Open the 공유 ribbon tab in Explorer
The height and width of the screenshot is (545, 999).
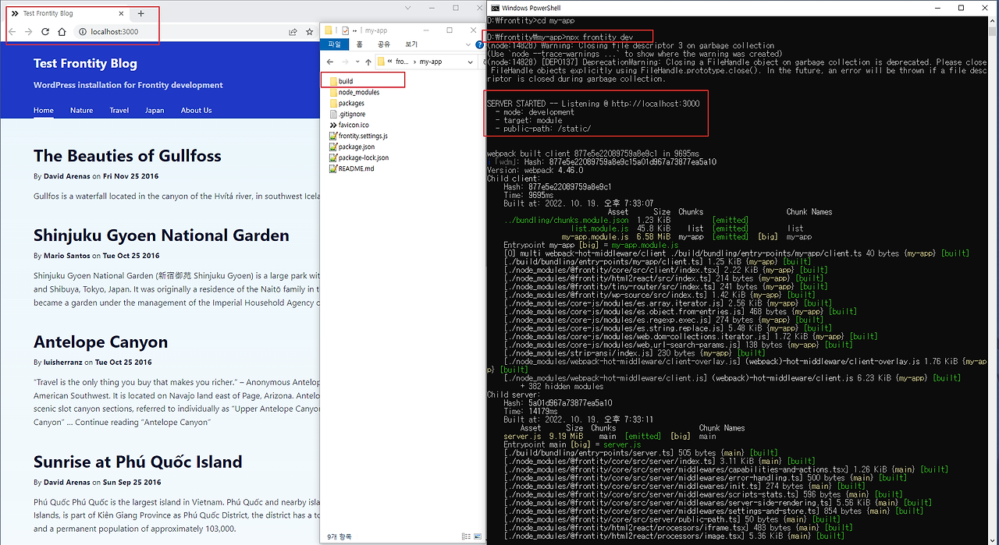pyautogui.click(x=384, y=44)
